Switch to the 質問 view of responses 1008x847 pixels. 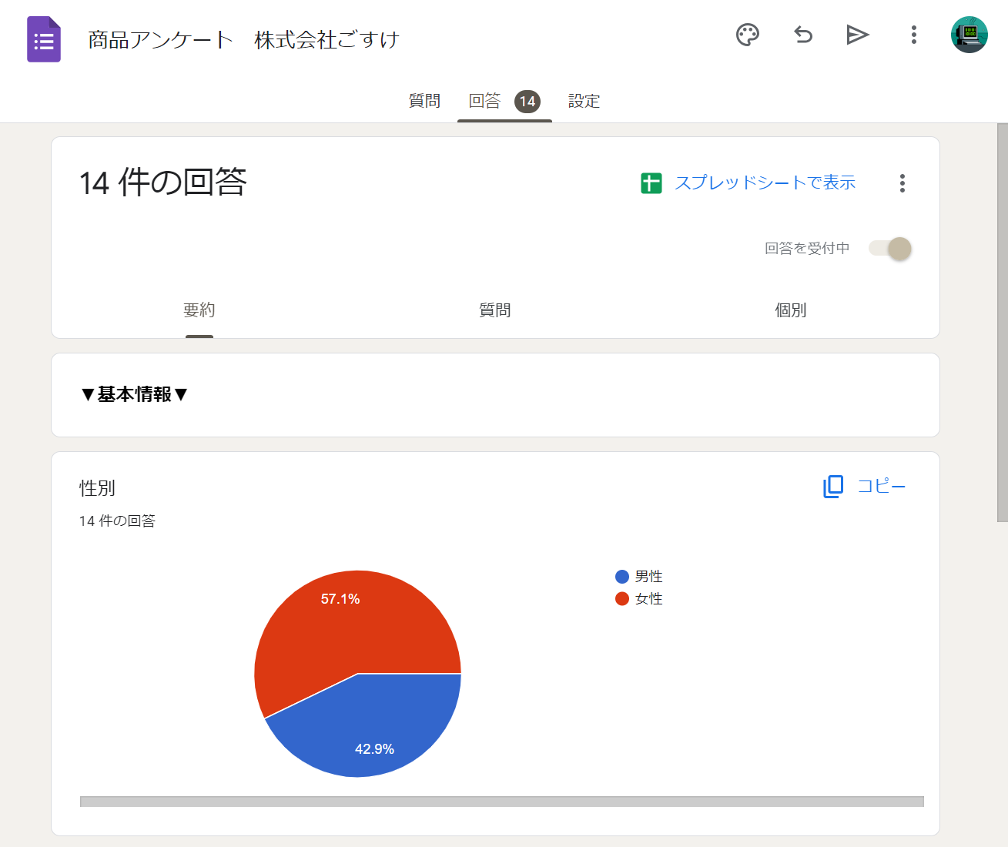click(495, 310)
